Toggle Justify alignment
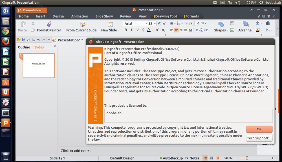 [x=186, y=30]
